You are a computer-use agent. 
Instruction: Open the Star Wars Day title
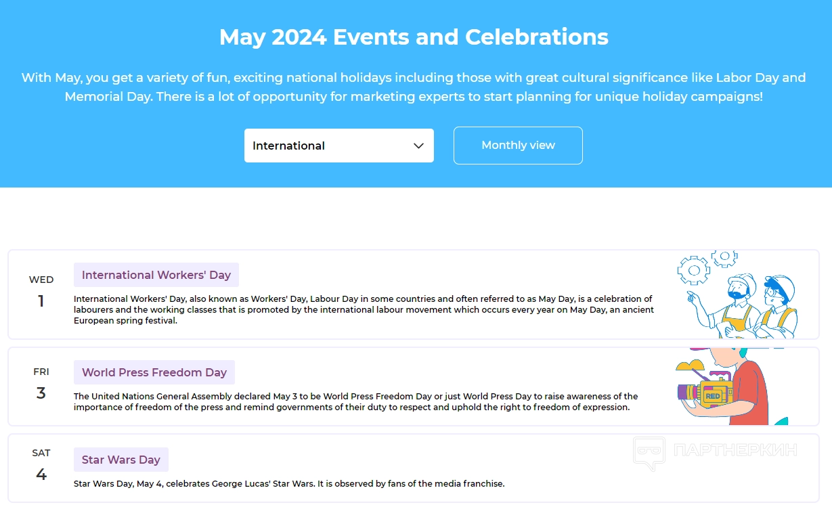click(121, 460)
